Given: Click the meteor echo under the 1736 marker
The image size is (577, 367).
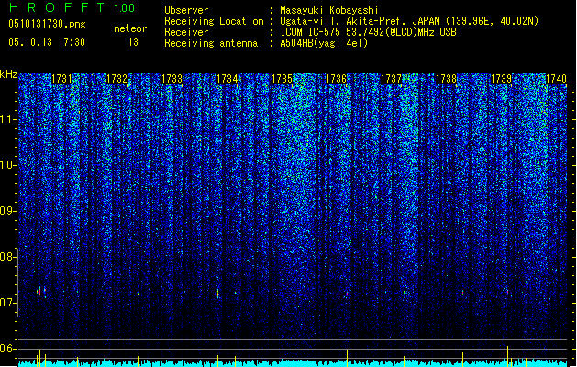Looking at the screenshot, I should tap(347, 294).
